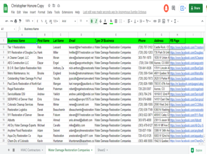Open the Abbotts Facebook page link
Viewport: 207px width, 154px height.
(x=186, y=120)
